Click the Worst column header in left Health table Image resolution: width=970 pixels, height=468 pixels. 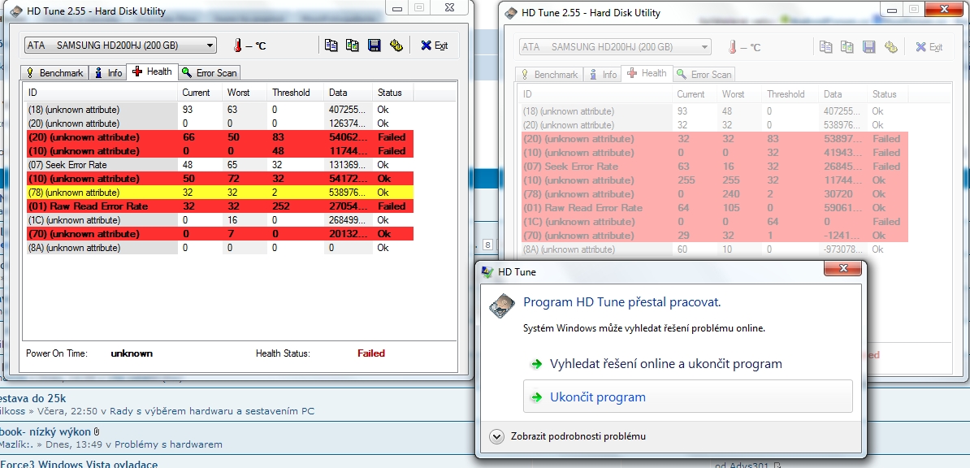click(245, 93)
